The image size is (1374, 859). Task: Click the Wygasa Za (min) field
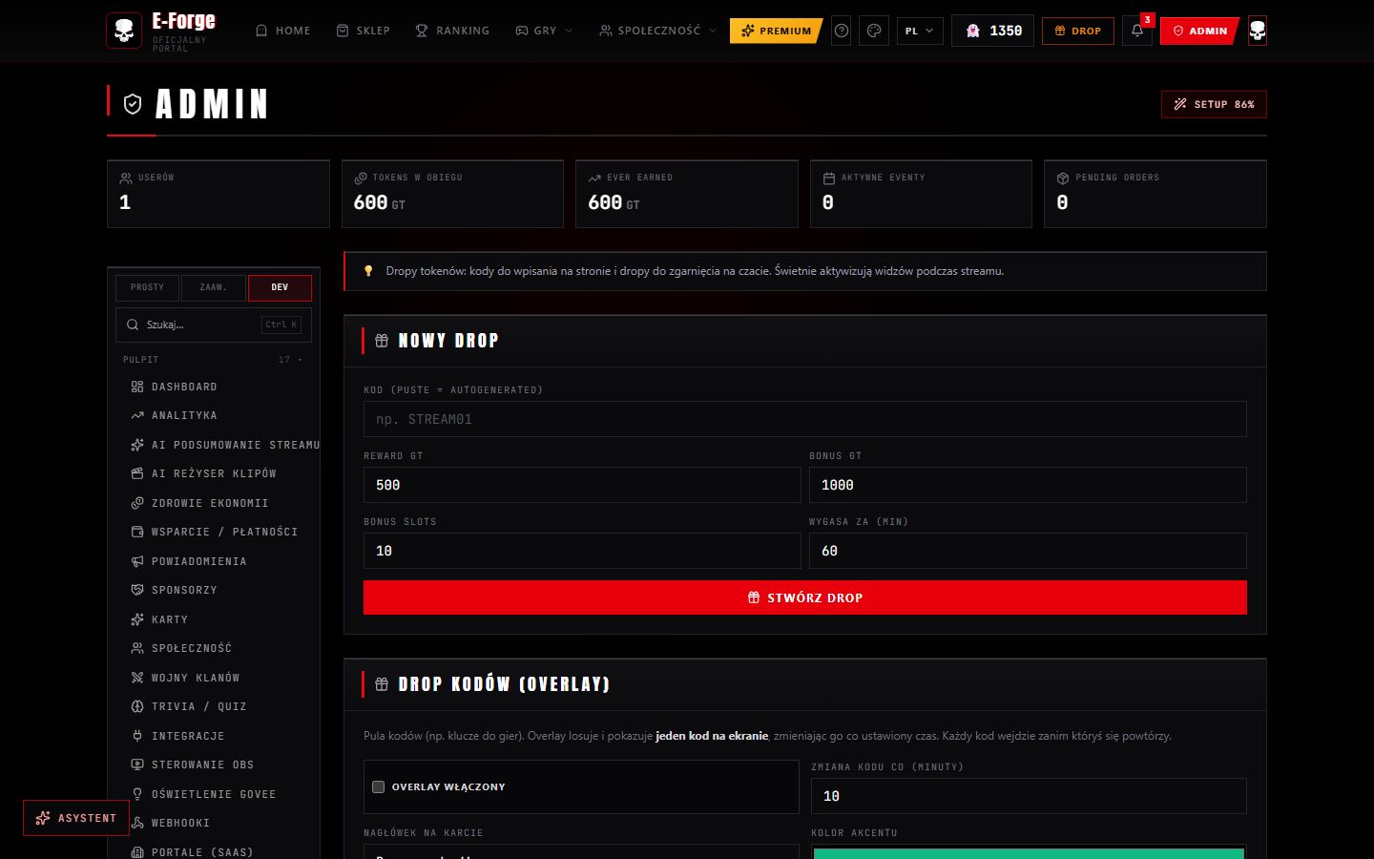(1028, 551)
